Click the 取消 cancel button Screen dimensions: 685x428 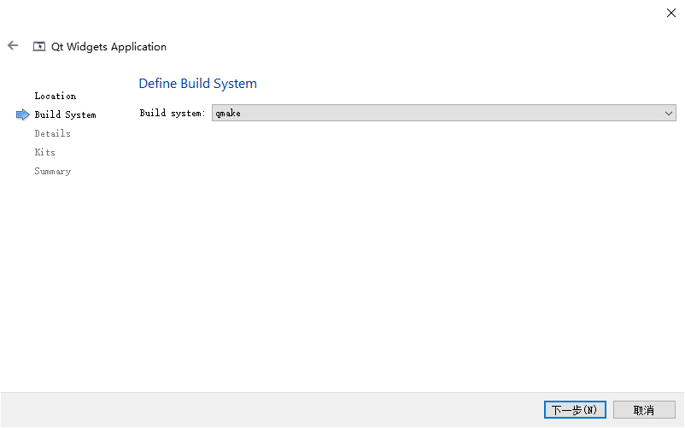[x=644, y=410]
